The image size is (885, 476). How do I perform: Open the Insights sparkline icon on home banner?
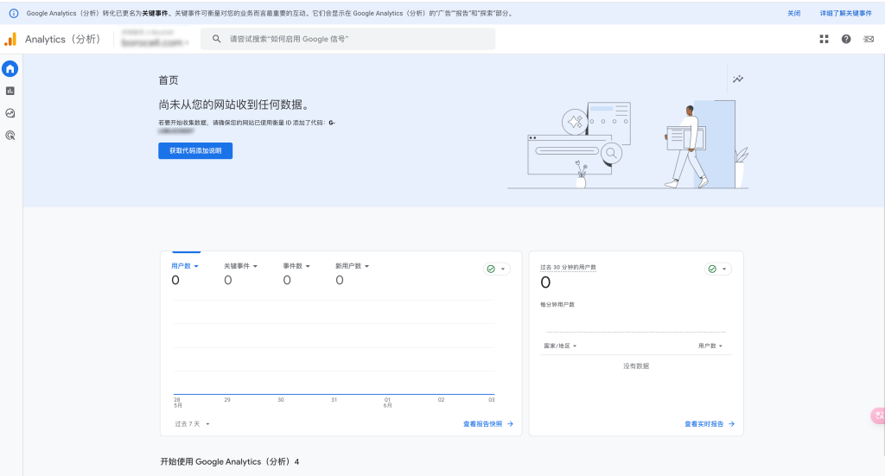(x=738, y=79)
